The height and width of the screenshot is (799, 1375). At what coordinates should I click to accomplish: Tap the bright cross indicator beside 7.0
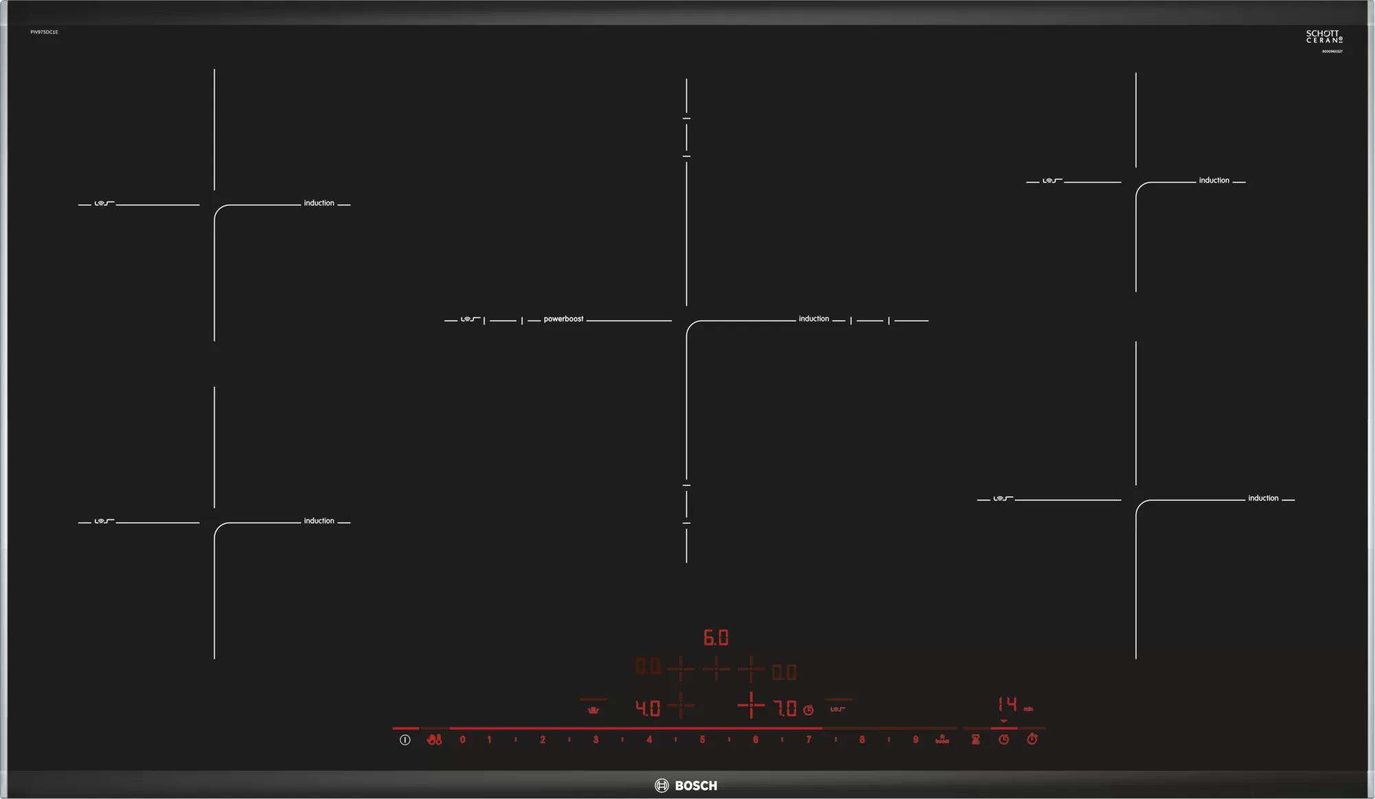751,705
